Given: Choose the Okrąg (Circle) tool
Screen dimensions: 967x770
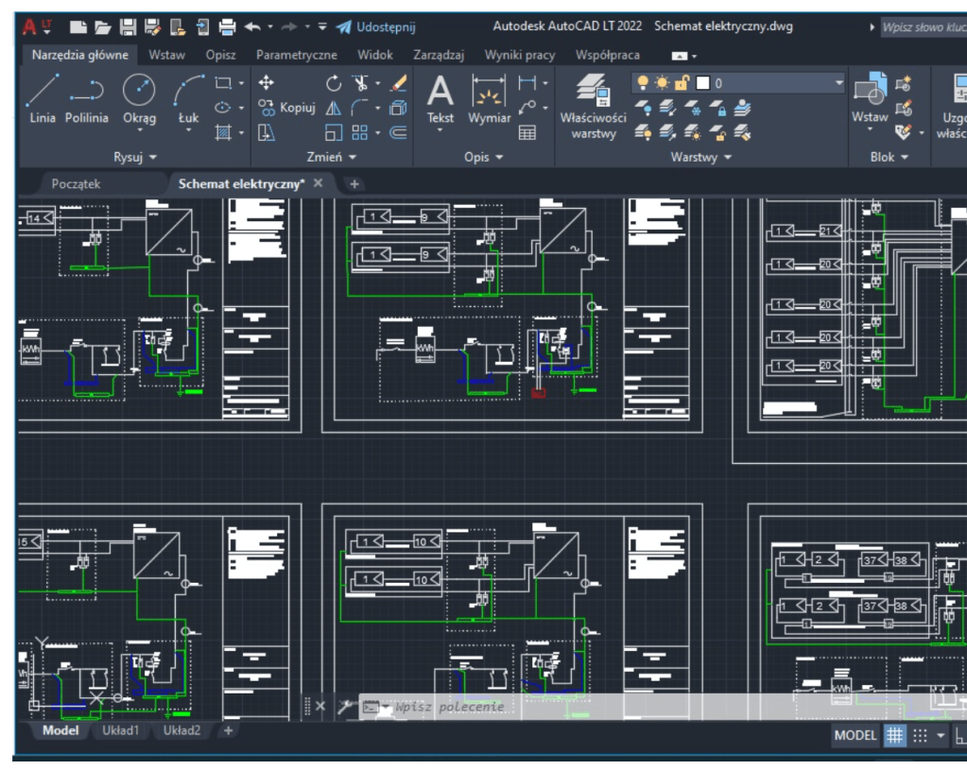Looking at the screenshot, I should 139,100.
